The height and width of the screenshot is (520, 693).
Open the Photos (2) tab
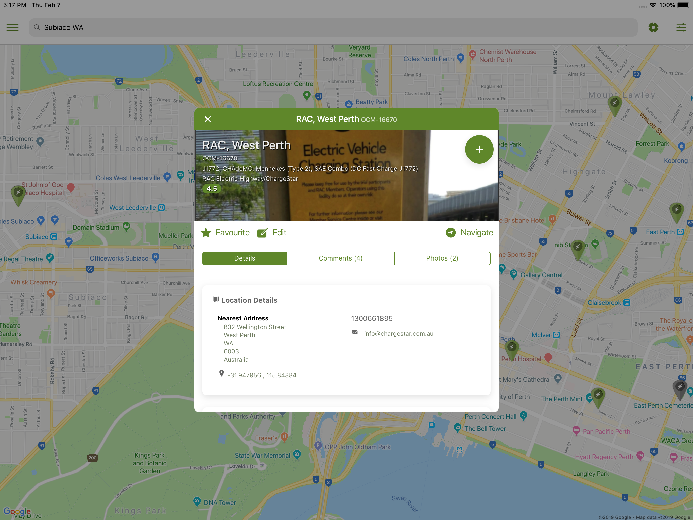point(442,258)
